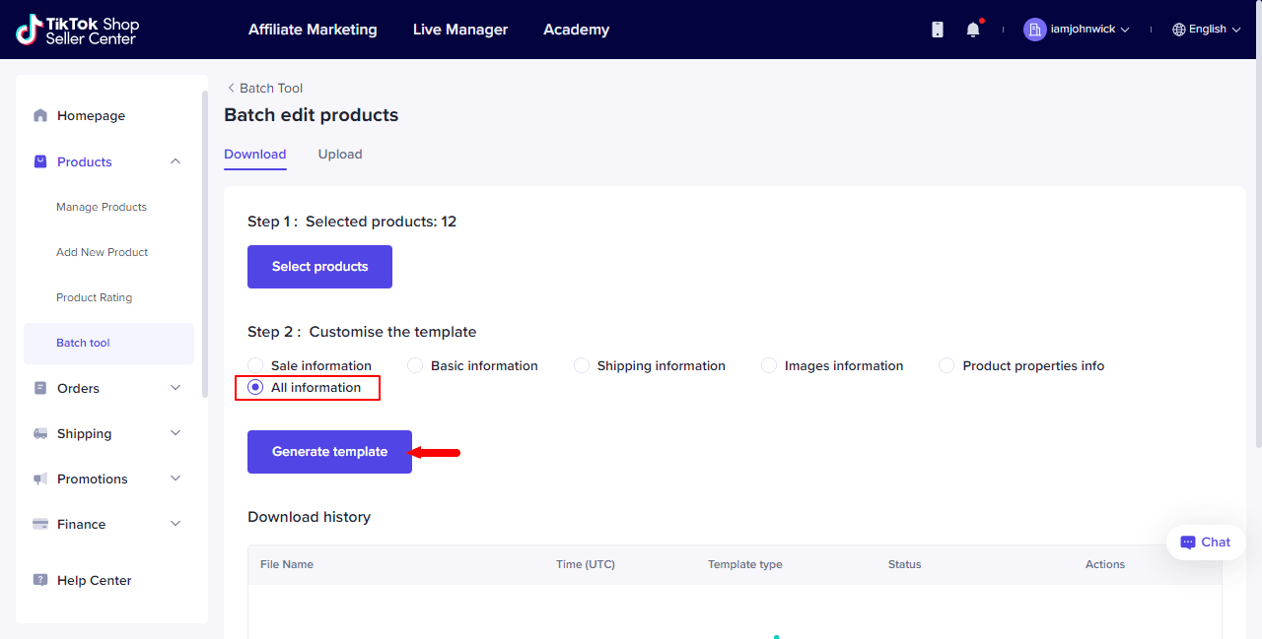1262x639 pixels.
Task: Select the Sale information radio button
Action: [x=255, y=365]
